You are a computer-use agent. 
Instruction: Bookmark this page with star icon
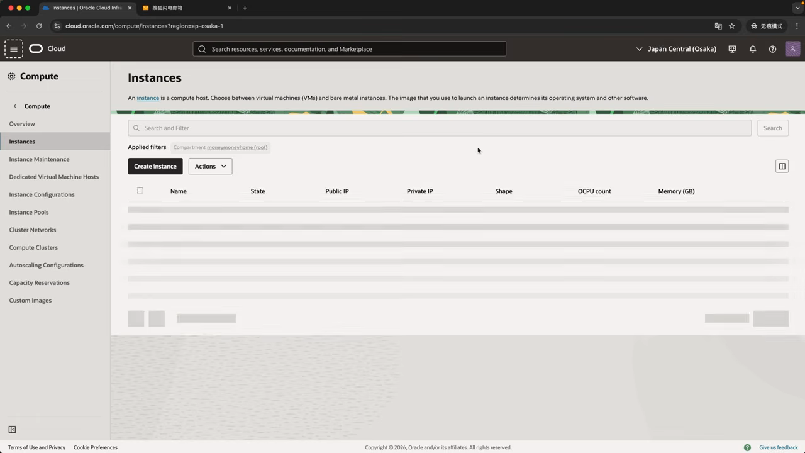tap(732, 26)
